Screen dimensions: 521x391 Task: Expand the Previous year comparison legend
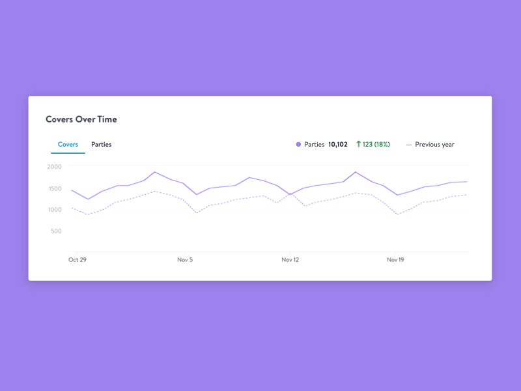pyautogui.click(x=431, y=144)
